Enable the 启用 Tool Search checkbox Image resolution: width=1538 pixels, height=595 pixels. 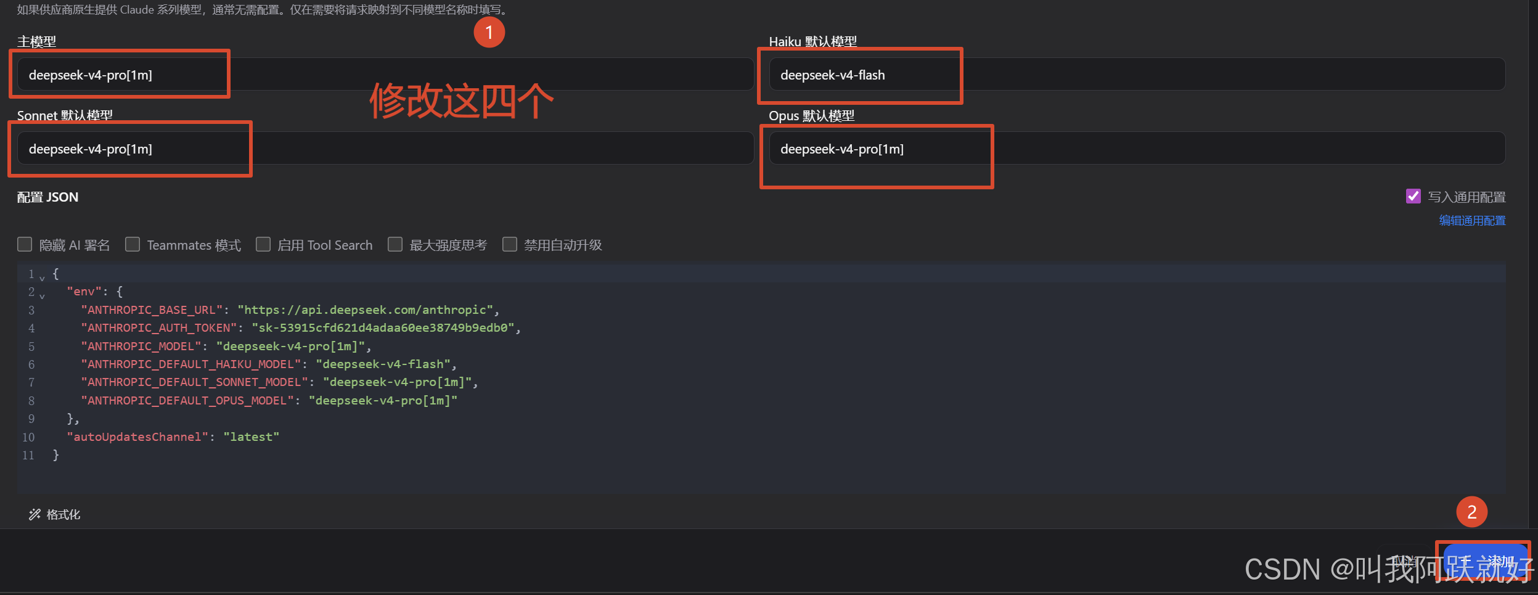pos(263,245)
